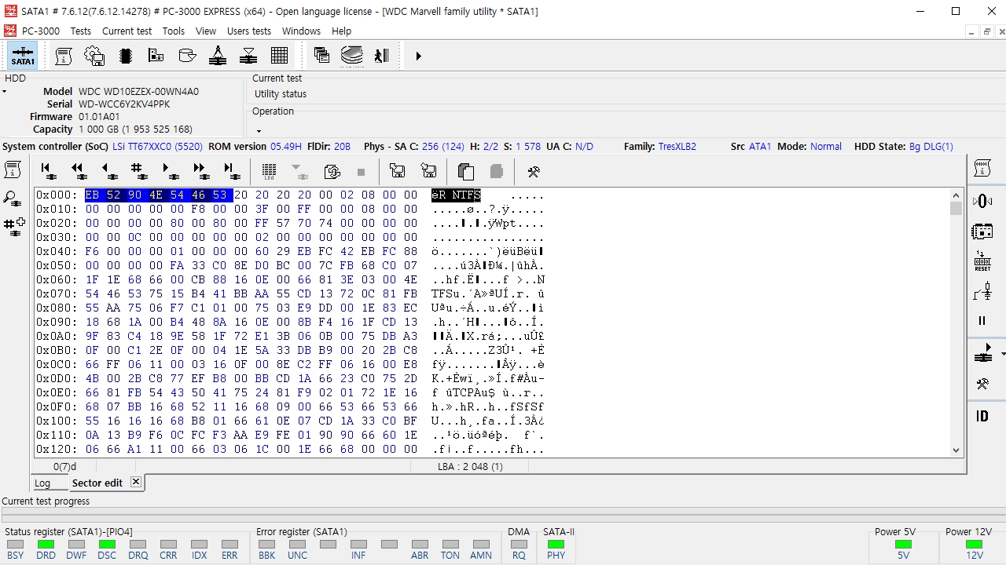Click the stacked windows icon in toolbar
1006x565 pixels.
pyautogui.click(x=321, y=56)
